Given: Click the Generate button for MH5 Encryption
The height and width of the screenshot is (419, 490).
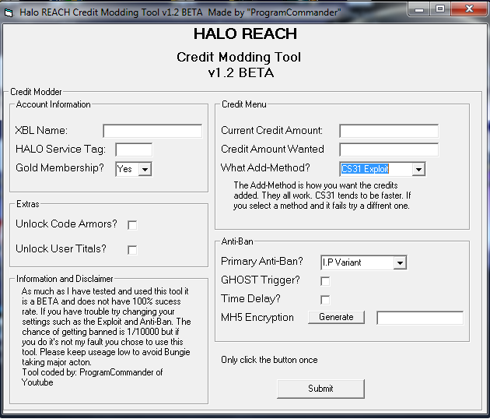Looking at the screenshot, I should click(x=336, y=317).
